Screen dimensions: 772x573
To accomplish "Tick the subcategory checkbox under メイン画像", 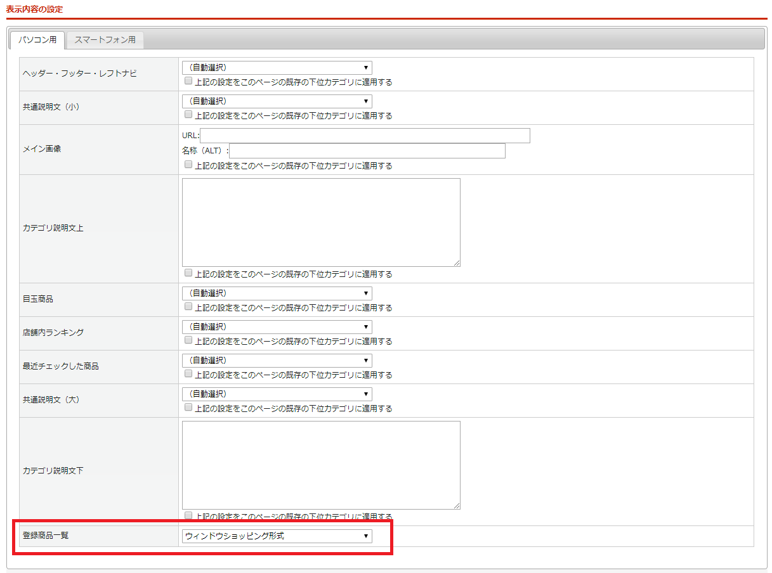I will (x=188, y=165).
